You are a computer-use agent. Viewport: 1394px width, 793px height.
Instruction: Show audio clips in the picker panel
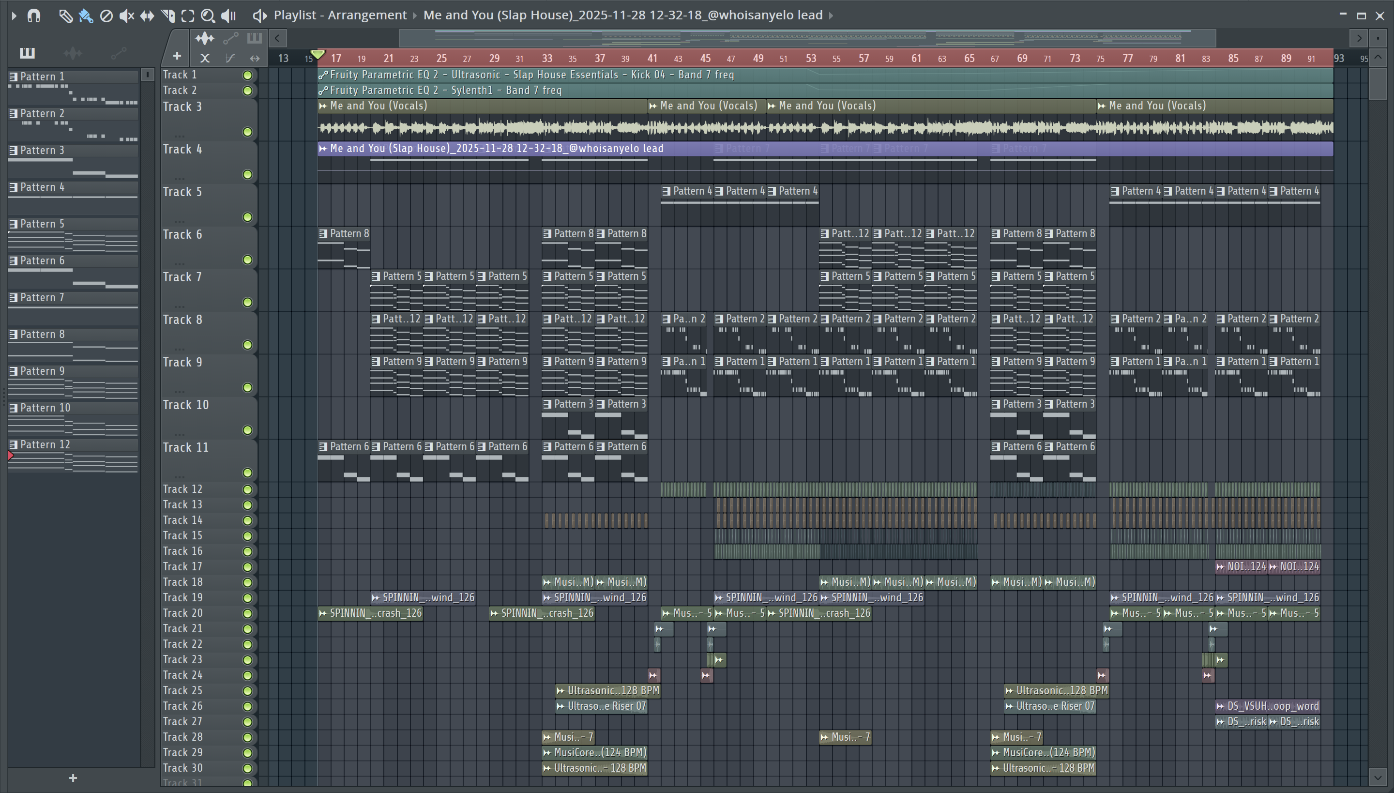click(x=73, y=53)
